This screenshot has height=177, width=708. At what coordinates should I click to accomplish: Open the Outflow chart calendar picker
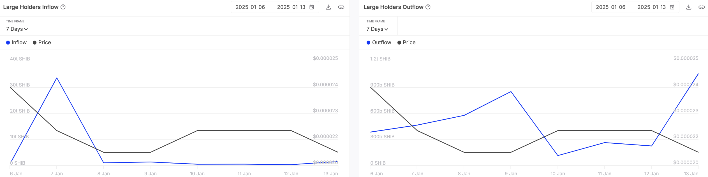click(672, 7)
